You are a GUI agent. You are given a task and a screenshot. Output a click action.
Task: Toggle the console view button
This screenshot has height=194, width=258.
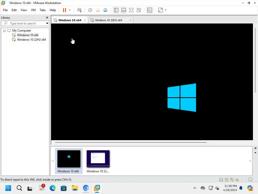click(150, 10)
